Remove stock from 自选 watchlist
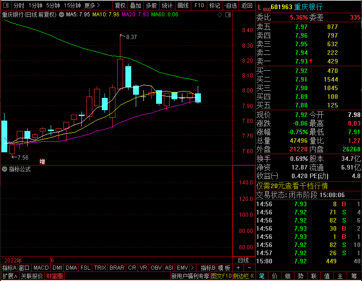 tap(231, 5)
